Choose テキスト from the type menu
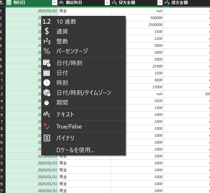Image resolution: width=210 pixels, height=193 pixels. tap(65, 115)
